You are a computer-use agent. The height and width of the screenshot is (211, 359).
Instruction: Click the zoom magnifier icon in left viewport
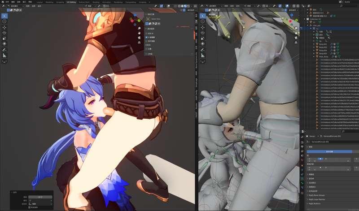[x=139, y=28]
